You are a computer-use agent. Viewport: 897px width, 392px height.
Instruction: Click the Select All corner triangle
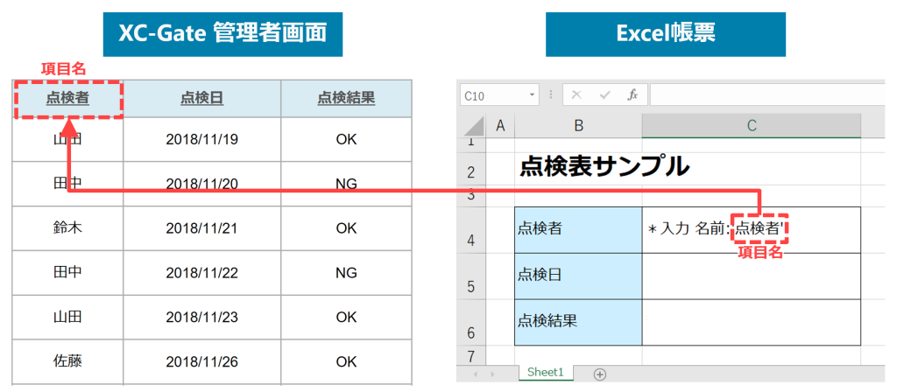tap(473, 127)
